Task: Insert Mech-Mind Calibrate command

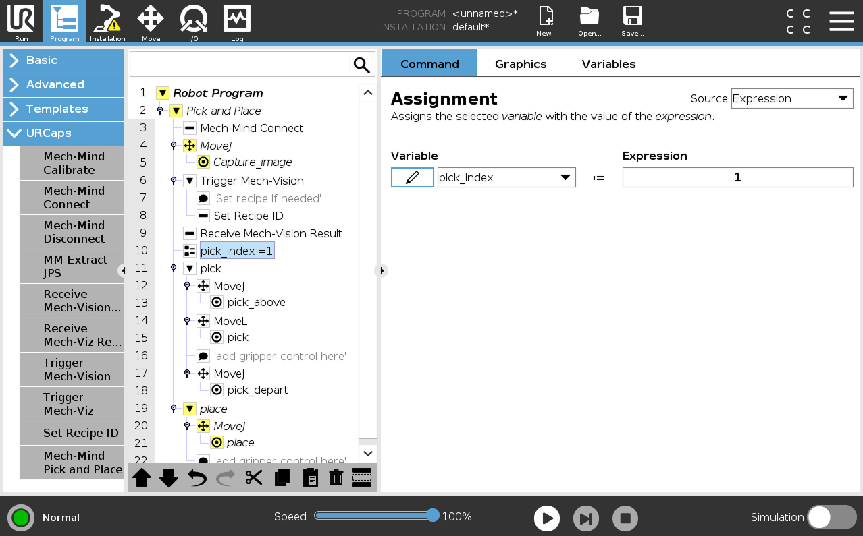Action: [x=72, y=163]
